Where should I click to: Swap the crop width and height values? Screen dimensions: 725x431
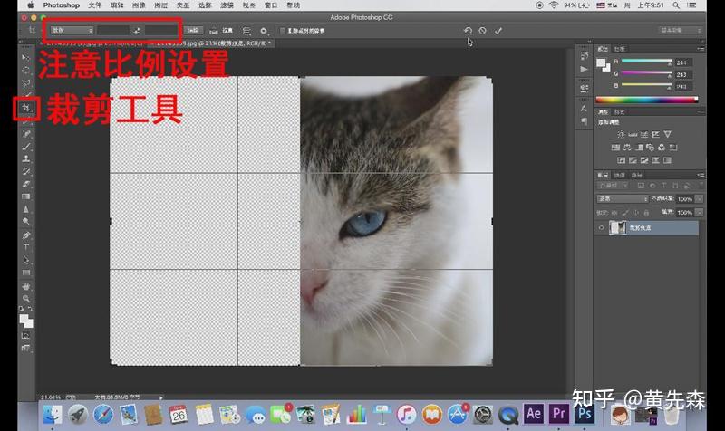click(x=137, y=31)
